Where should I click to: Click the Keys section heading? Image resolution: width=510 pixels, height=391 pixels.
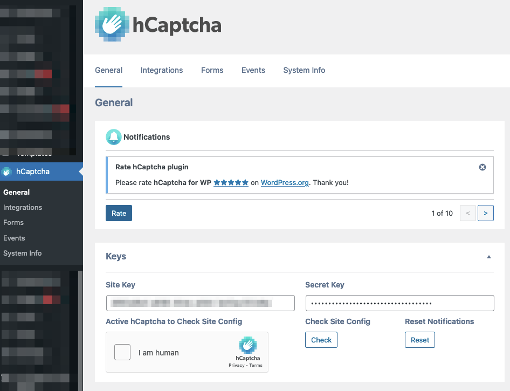click(x=116, y=256)
